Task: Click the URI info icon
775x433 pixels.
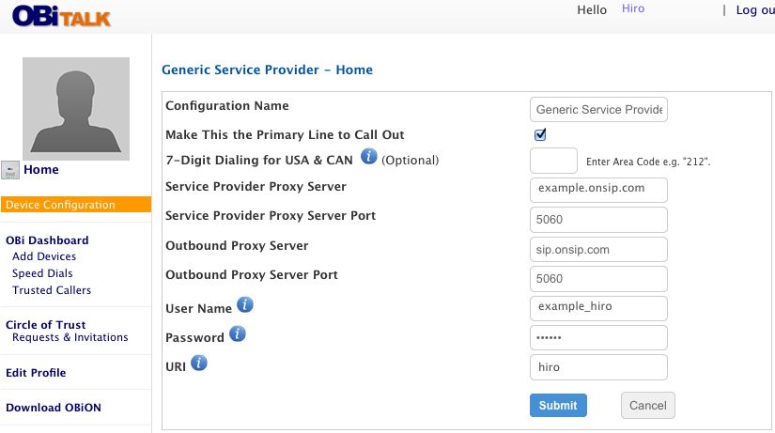Action: click(199, 363)
